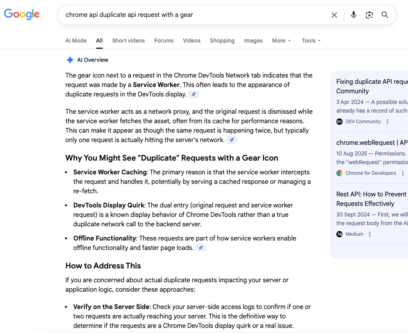Click into the search query field
Screen dimensions: 408x333
point(193,15)
